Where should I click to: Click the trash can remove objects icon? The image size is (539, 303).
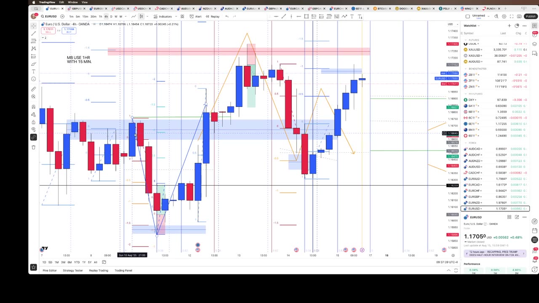tap(33, 147)
